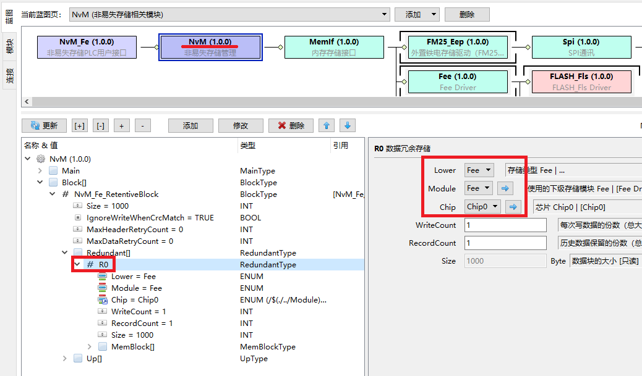This screenshot has height=376, width=642.
Task: Click the [+] expand all button
Action: 80,125
